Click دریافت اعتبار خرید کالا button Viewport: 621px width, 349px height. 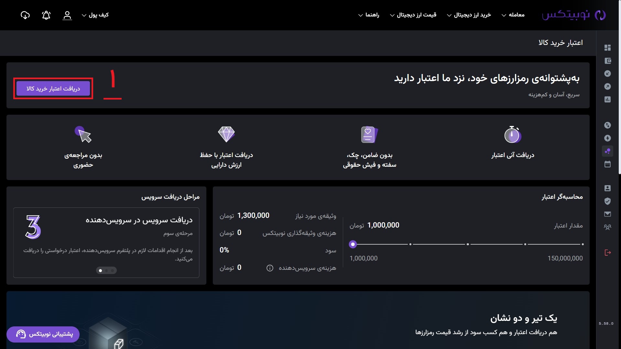[53, 89]
